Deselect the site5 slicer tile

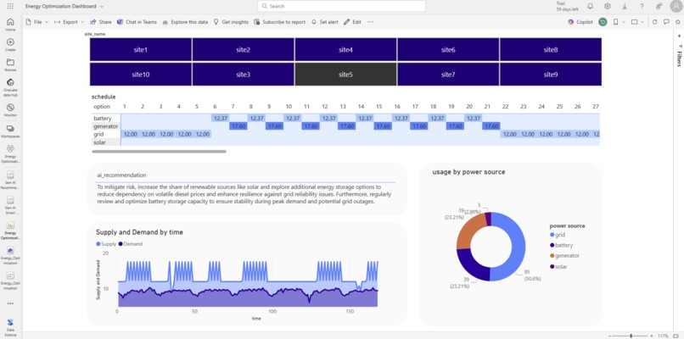(x=345, y=75)
